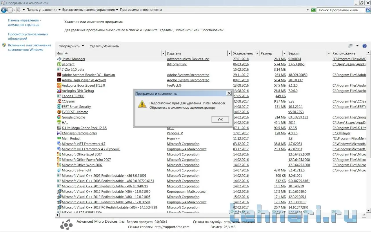Open the Установлено column filter arrow
Viewport: 371px width, 232px height.
257,53
